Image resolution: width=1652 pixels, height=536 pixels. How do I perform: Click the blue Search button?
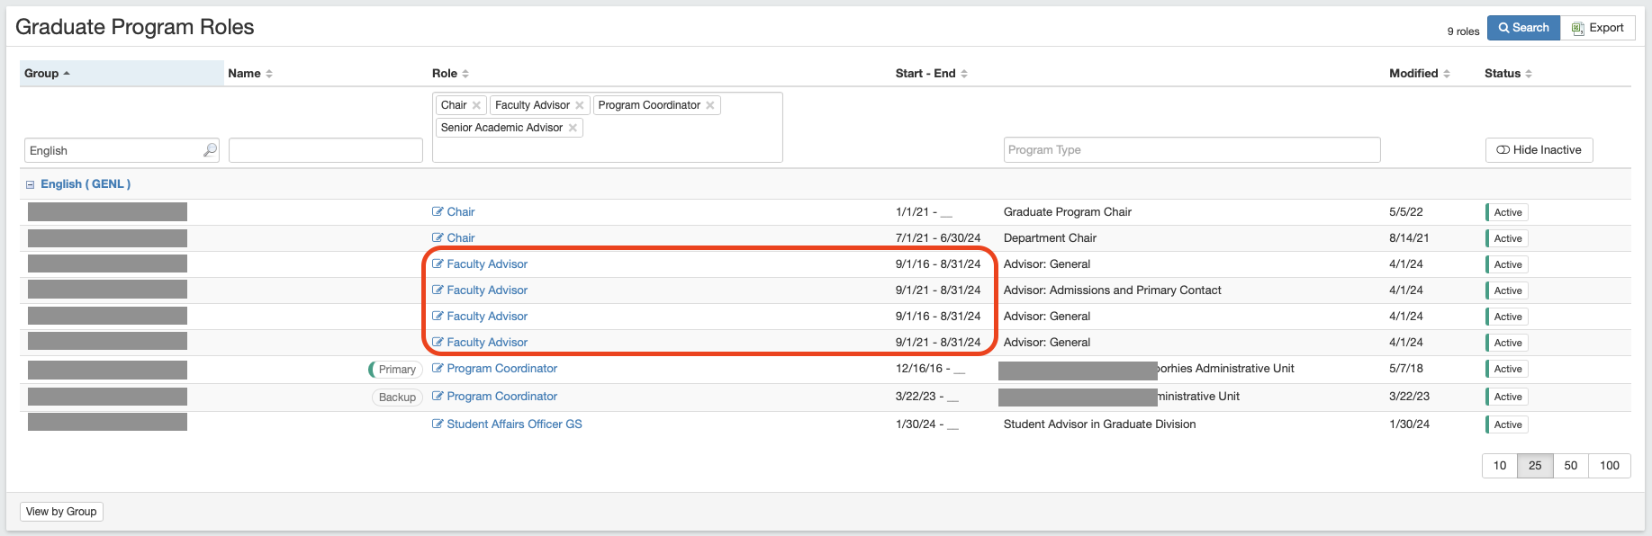tap(1523, 28)
